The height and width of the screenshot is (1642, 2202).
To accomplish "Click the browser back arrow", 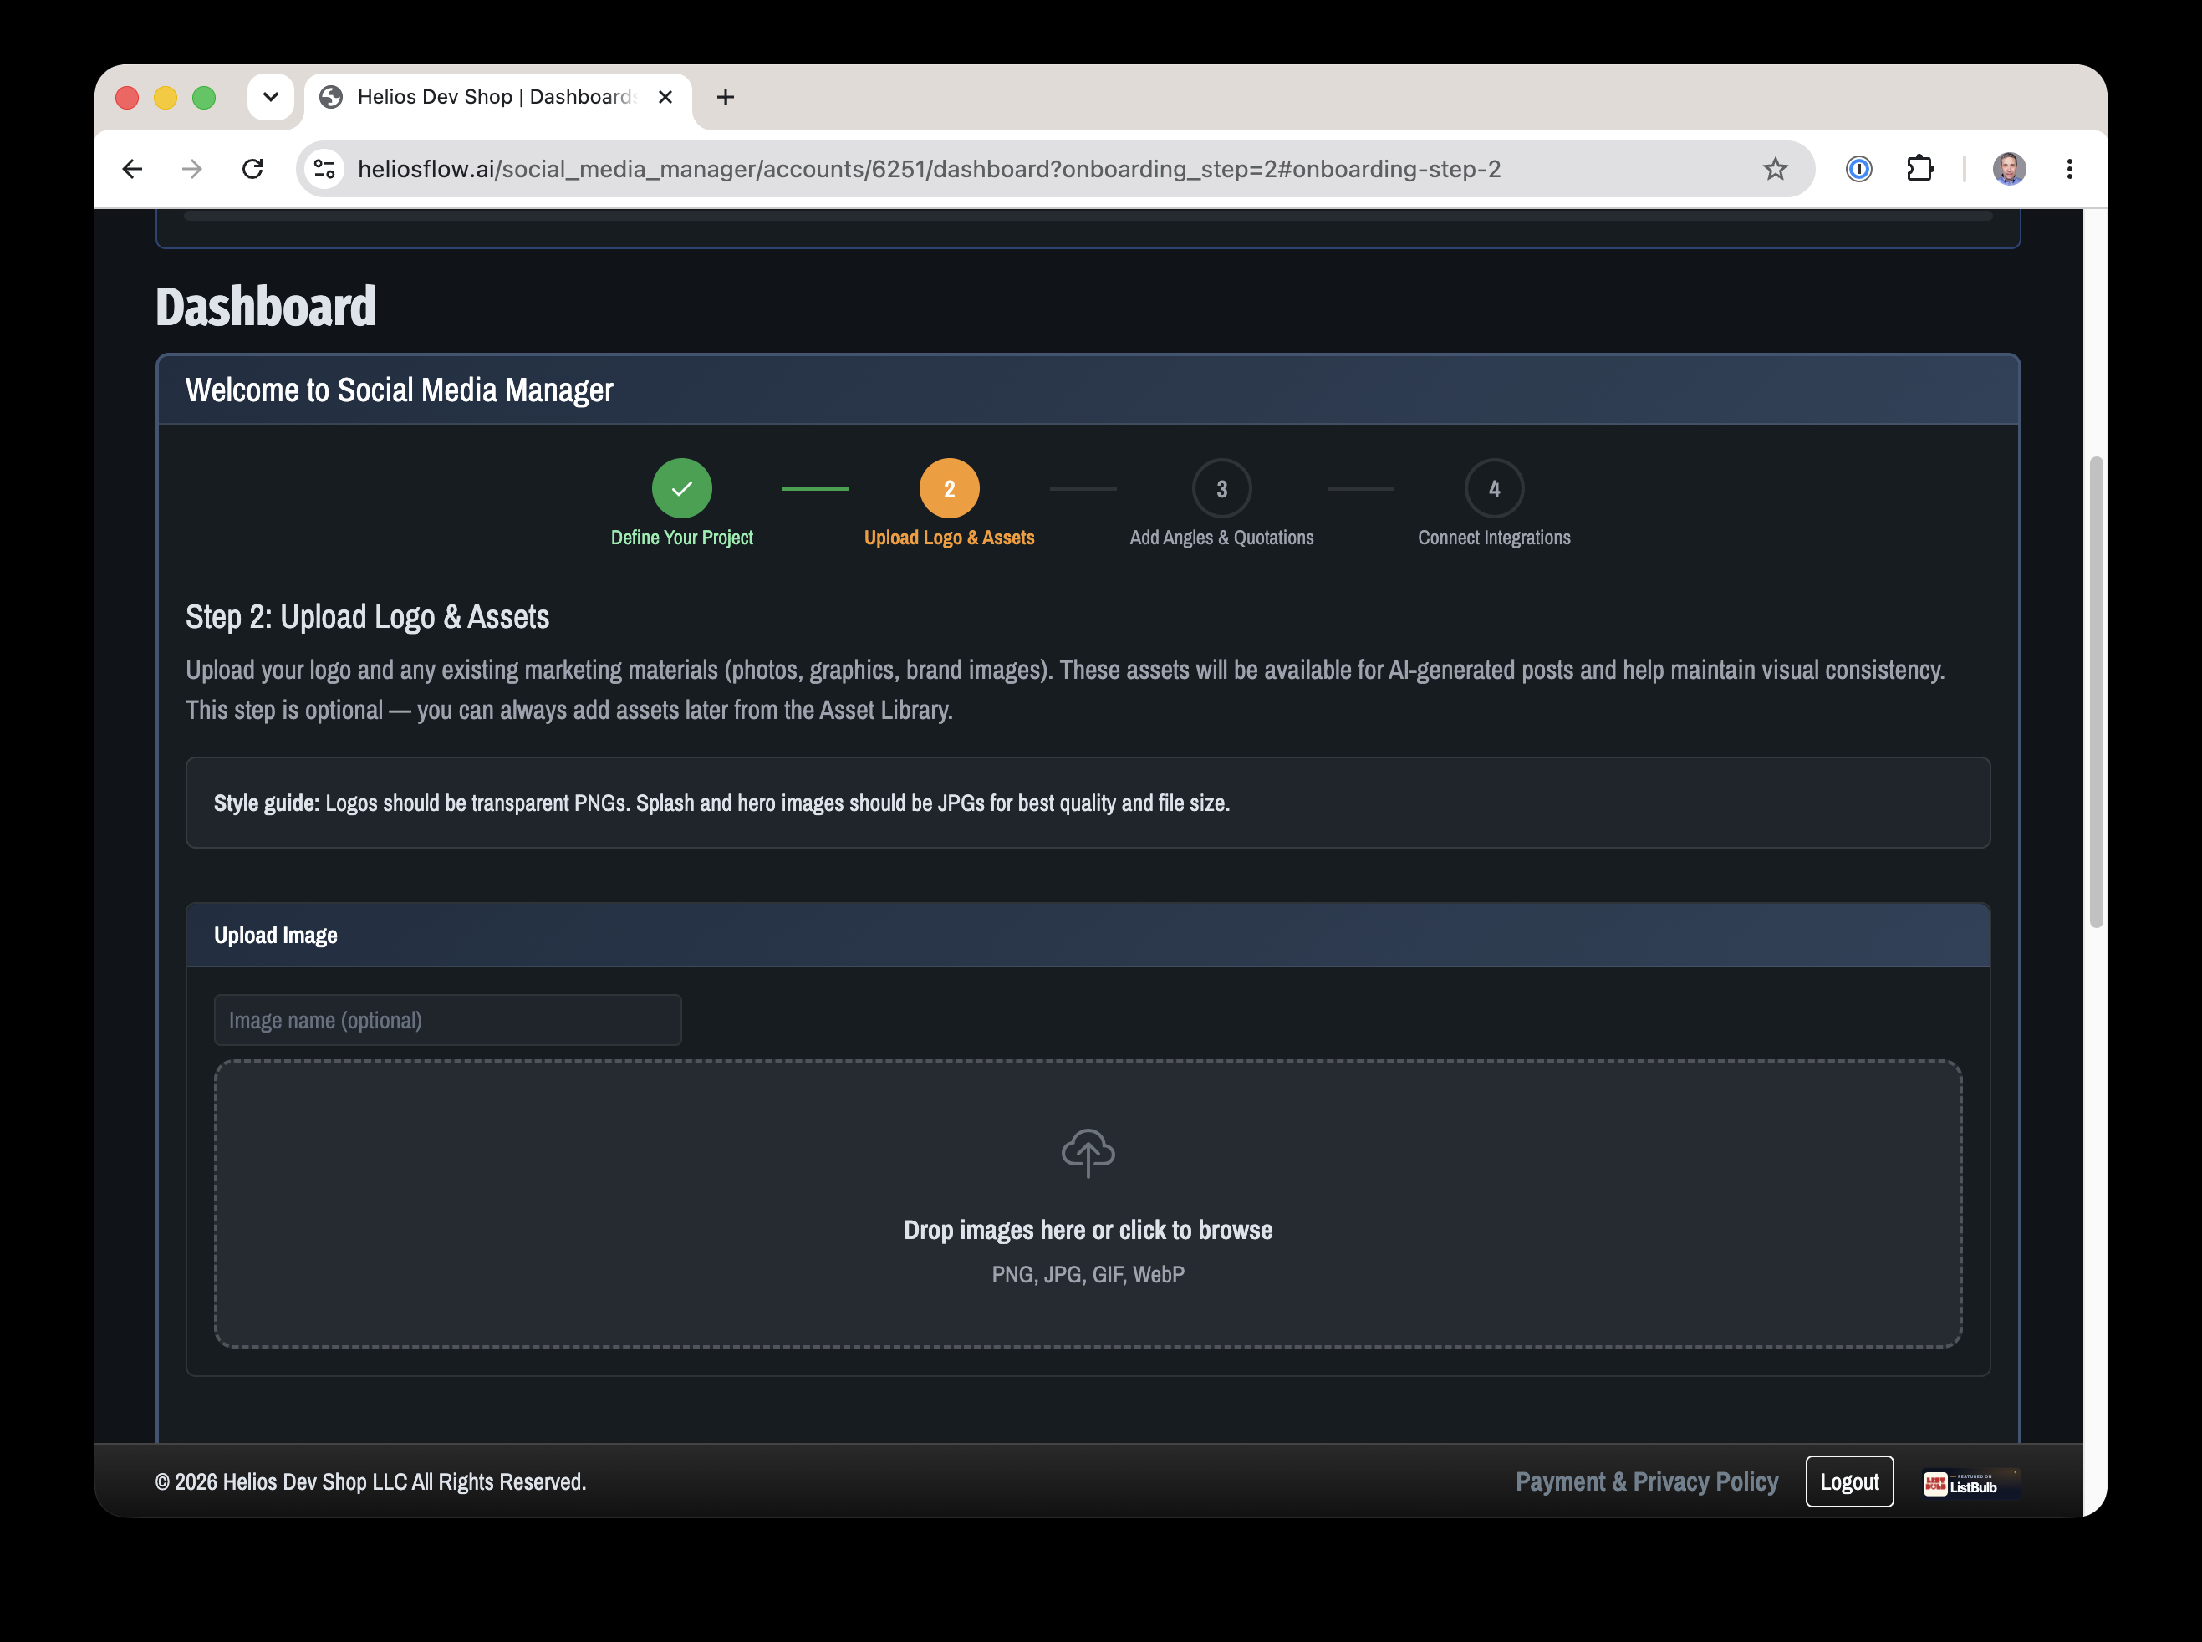I will coord(132,169).
